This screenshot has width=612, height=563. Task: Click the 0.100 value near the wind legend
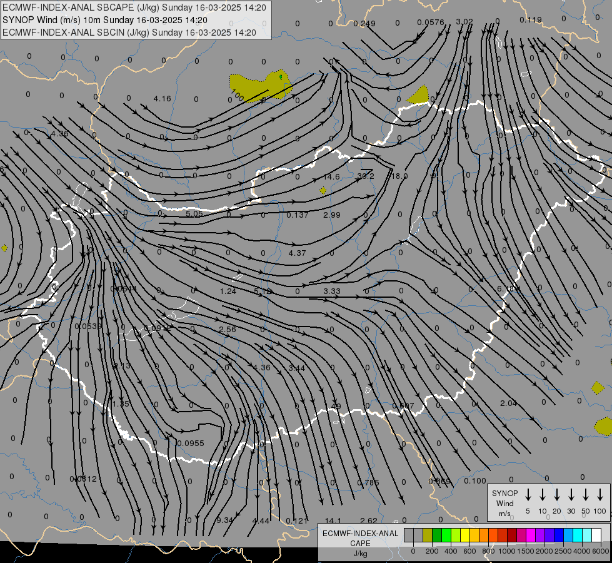click(475, 481)
